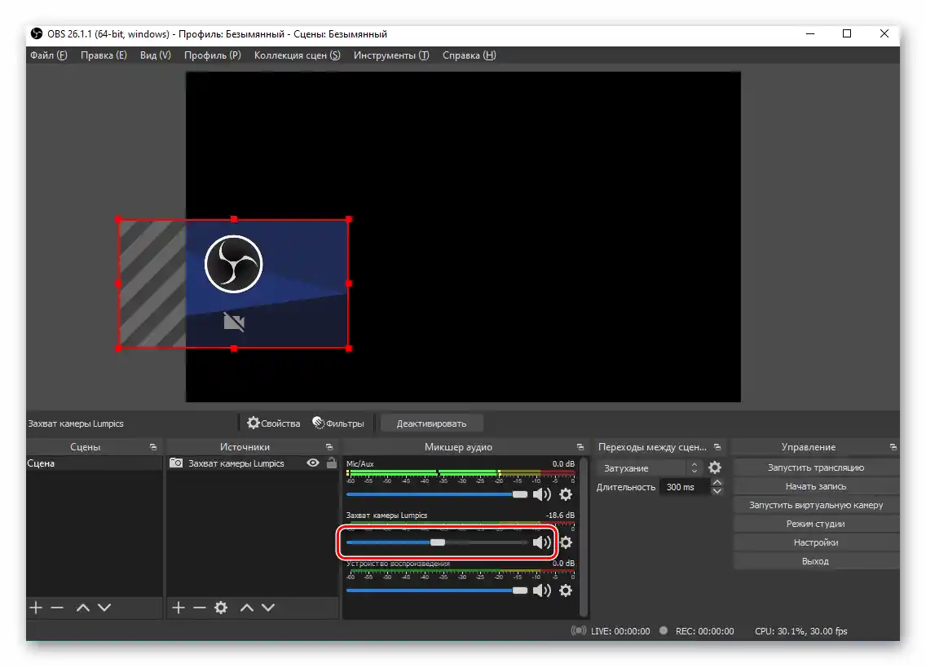Open Filters (Фильтры) for the camera source
926x667 pixels.
tap(337, 423)
